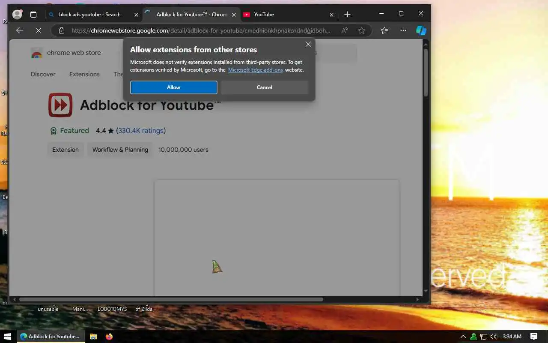Launch Firefox from the taskbar

109,337
